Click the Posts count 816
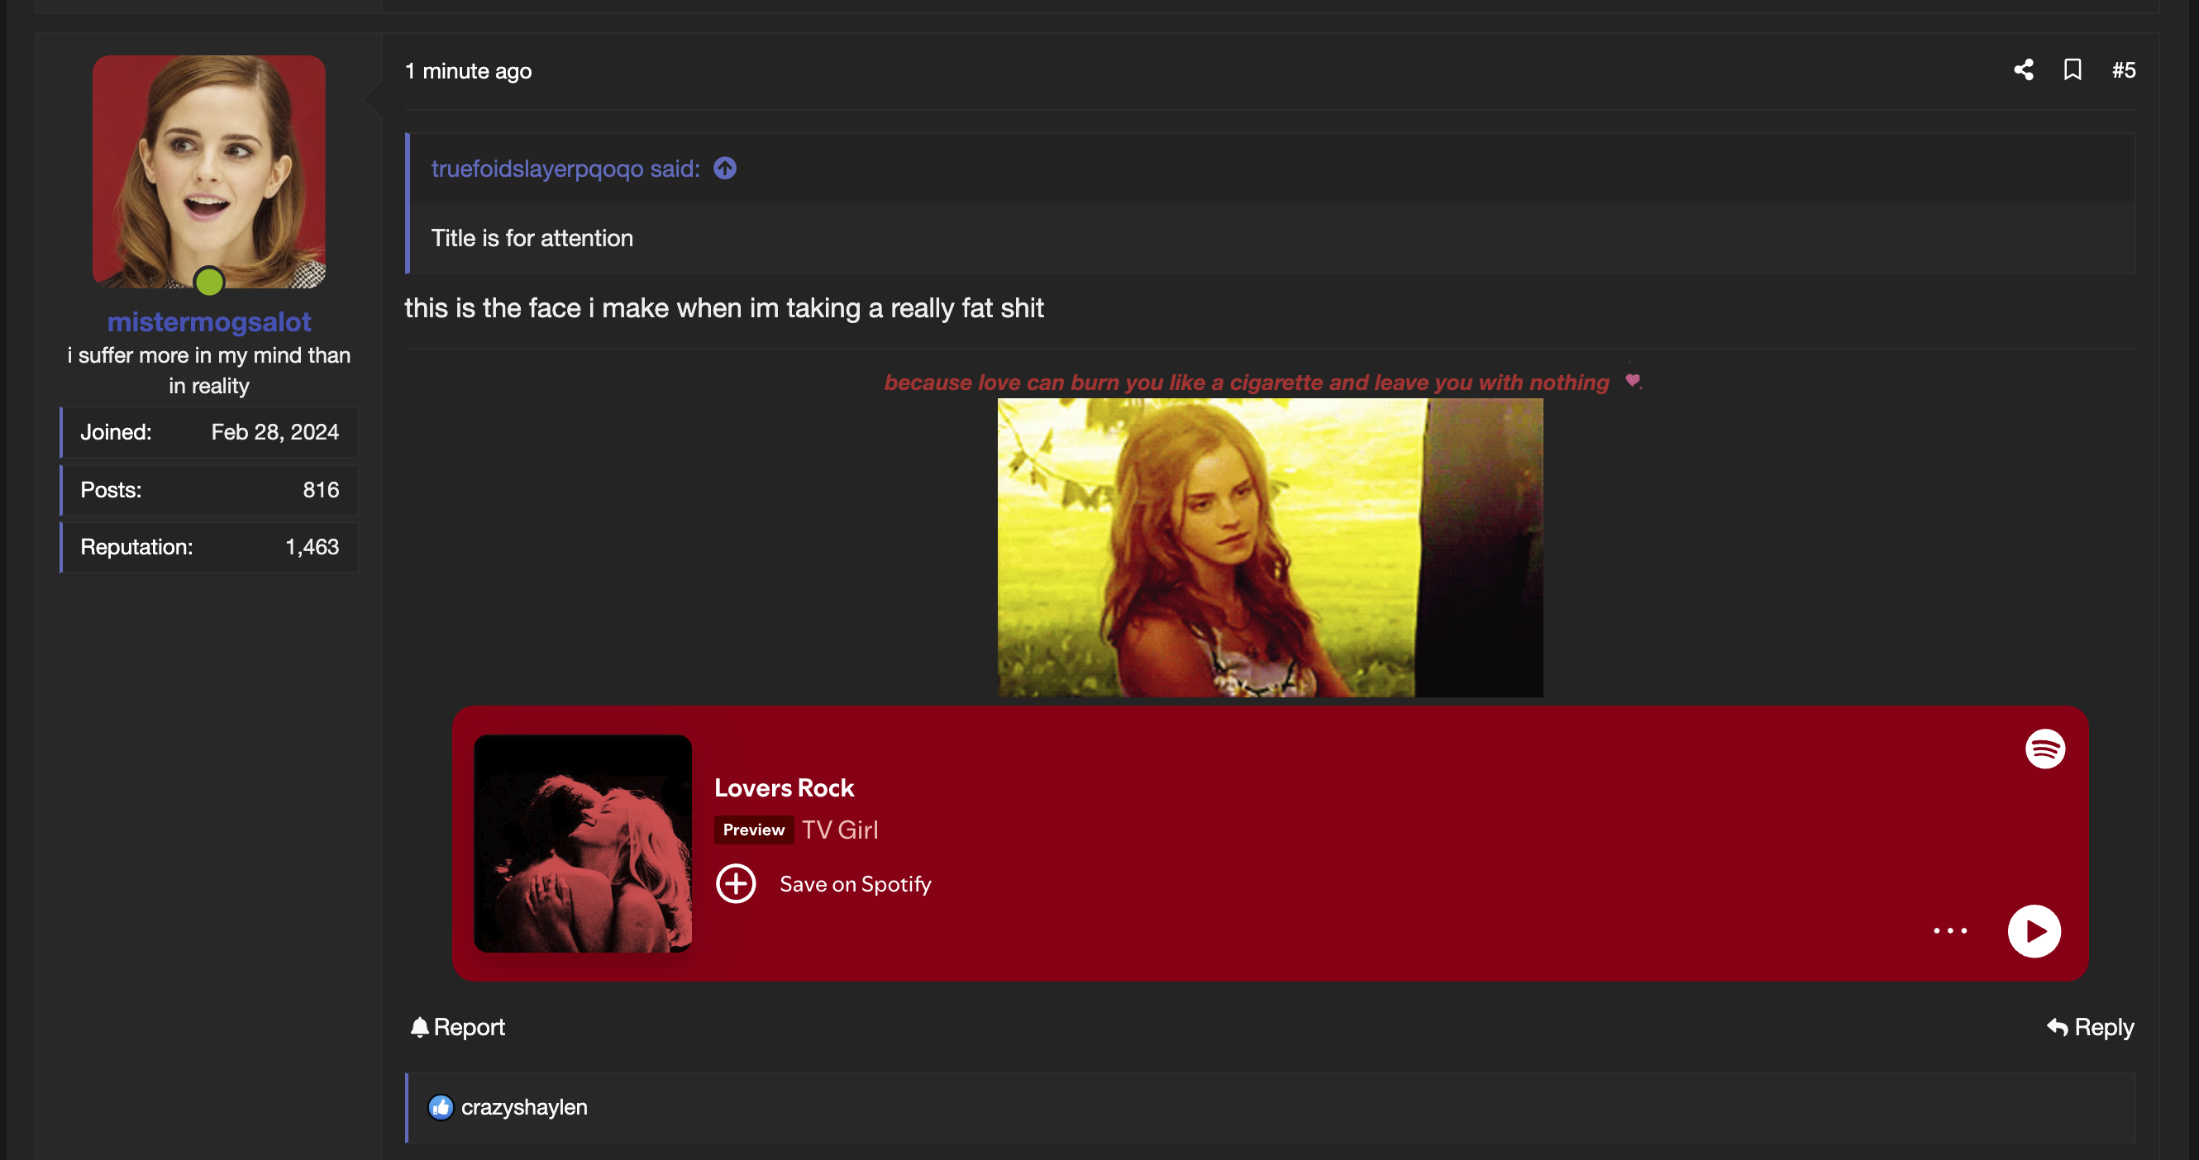Image resolution: width=2199 pixels, height=1160 pixels. click(321, 490)
